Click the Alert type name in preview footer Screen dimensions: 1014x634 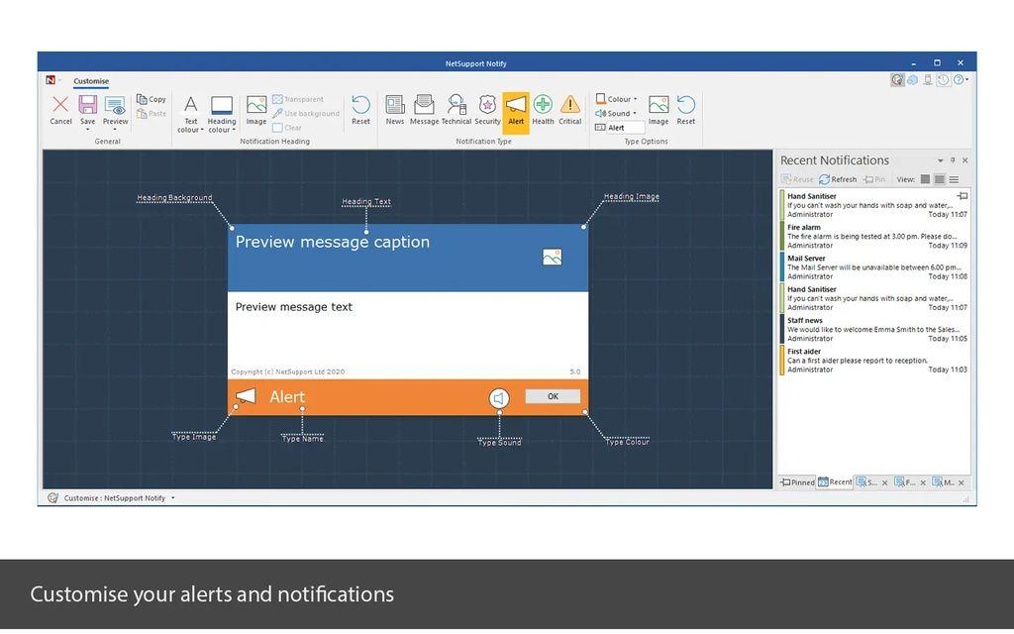pyautogui.click(x=286, y=396)
